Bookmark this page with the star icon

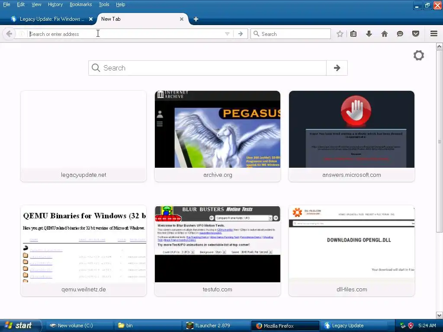coord(340,34)
